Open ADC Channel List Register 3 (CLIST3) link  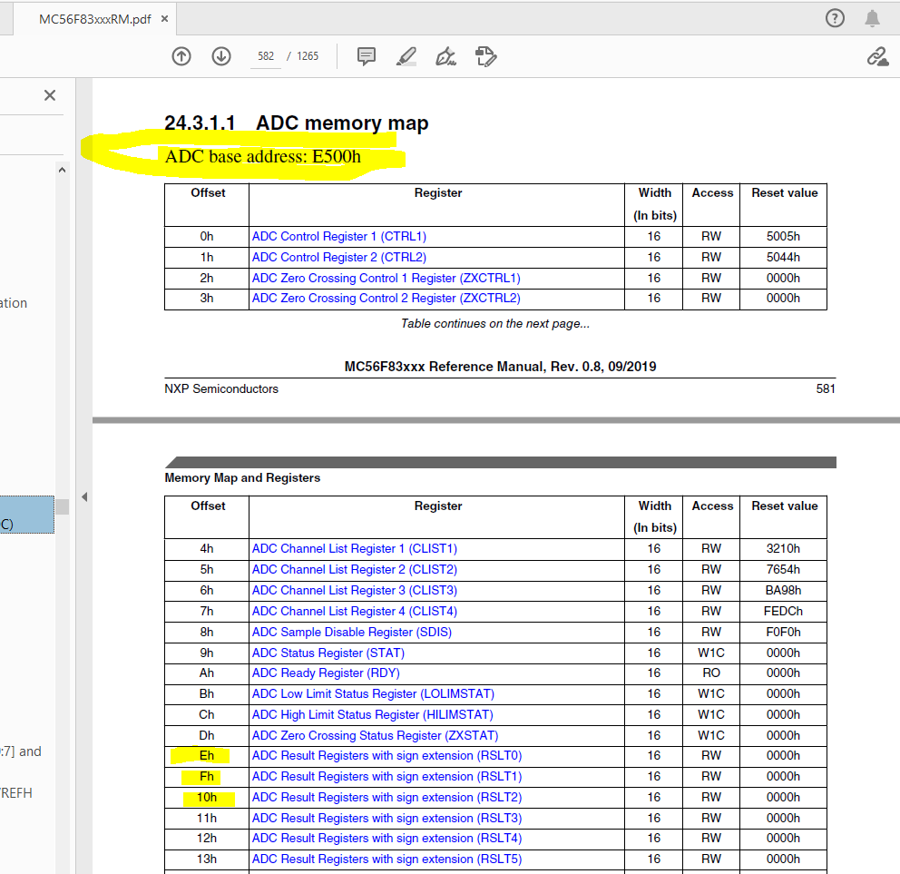click(x=355, y=590)
